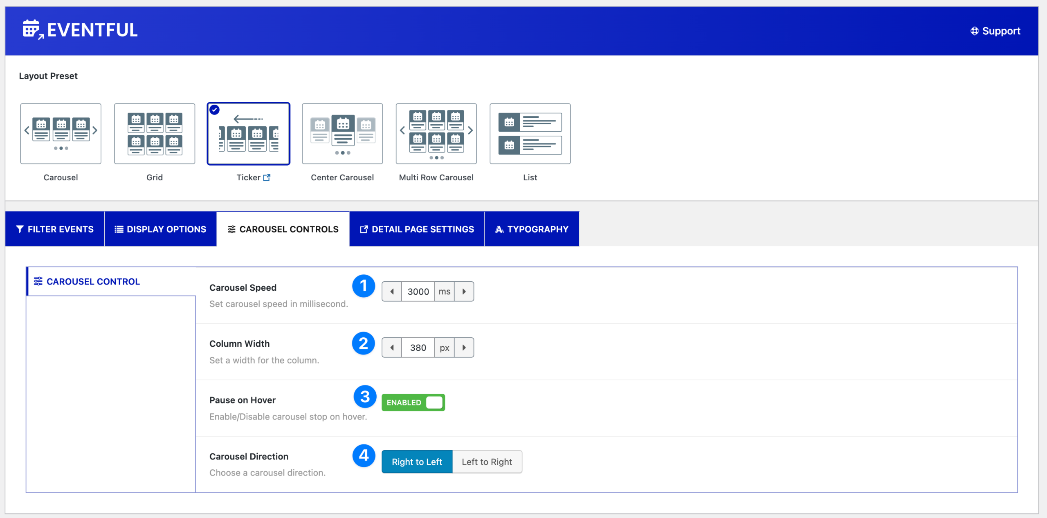The image size is (1047, 518).
Task: Click the Ticker external link icon
Action: click(x=267, y=177)
